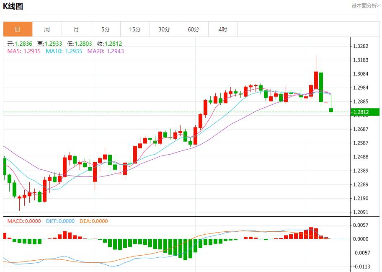This screenshot has width=382, height=272.
Task: Select the 日 daily chart tab
Action: tap(18, 29)
